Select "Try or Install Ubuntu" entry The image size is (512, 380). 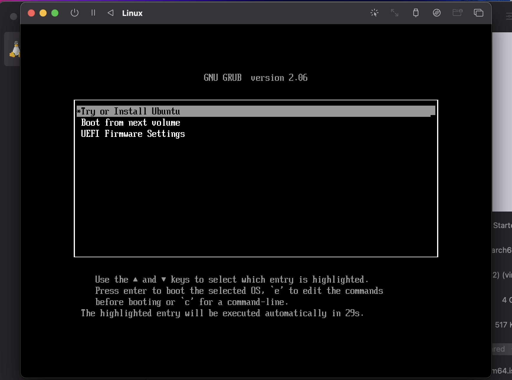point(130,111)
